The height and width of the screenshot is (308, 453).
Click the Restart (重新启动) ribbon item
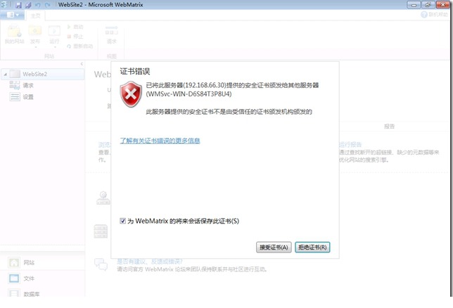coord(79,46)
